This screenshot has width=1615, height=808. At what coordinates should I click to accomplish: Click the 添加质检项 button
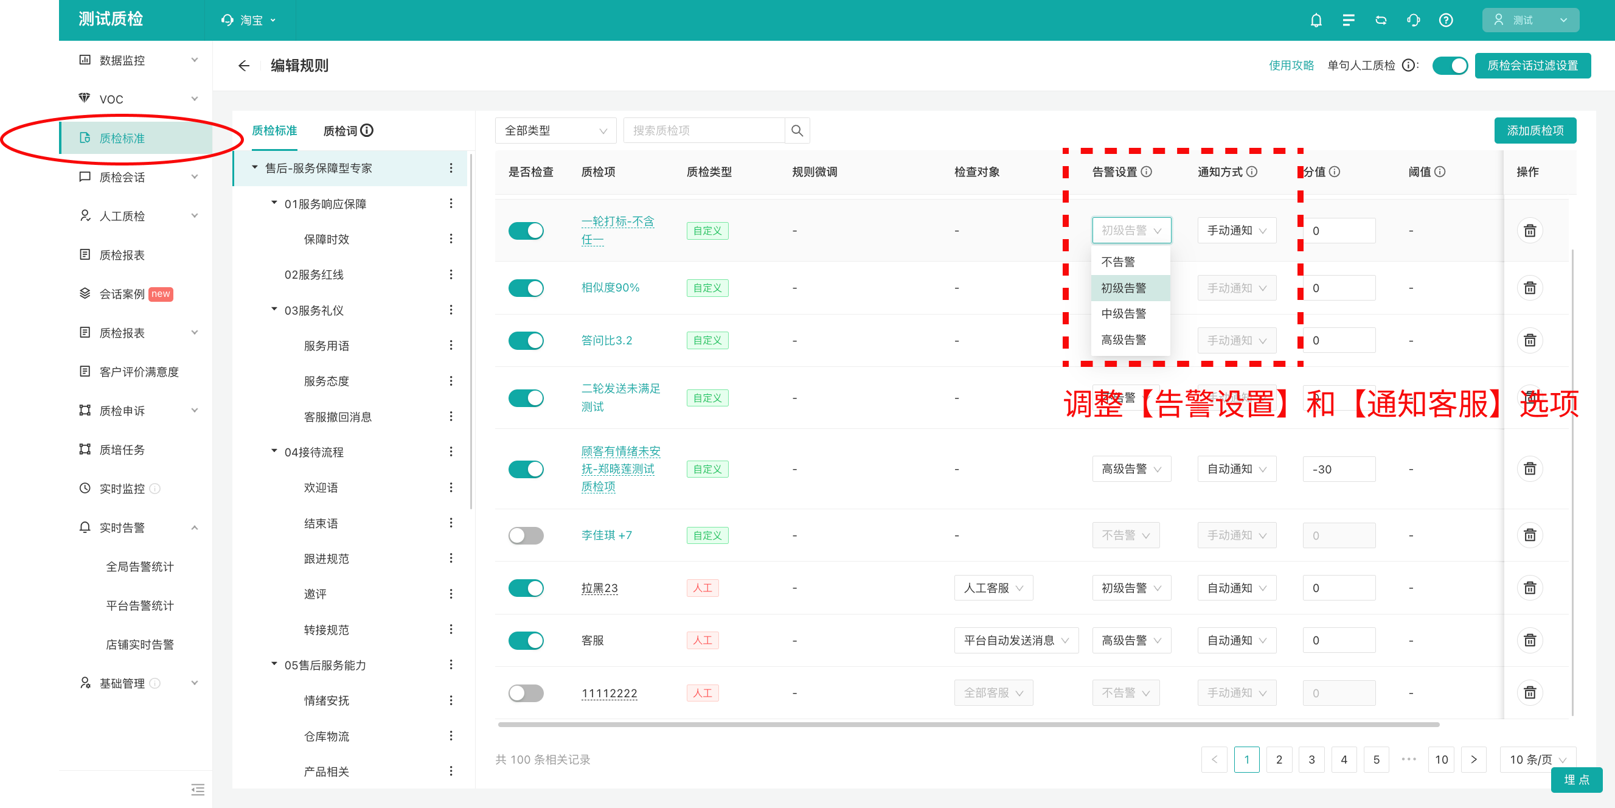[1535, 130]
